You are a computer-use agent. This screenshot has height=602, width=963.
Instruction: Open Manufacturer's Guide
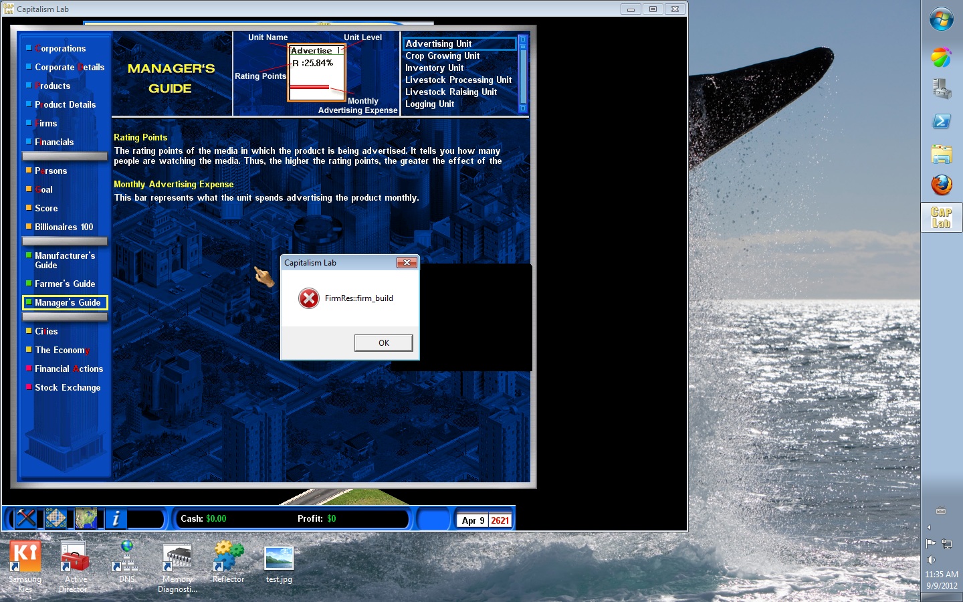point(65,260)
